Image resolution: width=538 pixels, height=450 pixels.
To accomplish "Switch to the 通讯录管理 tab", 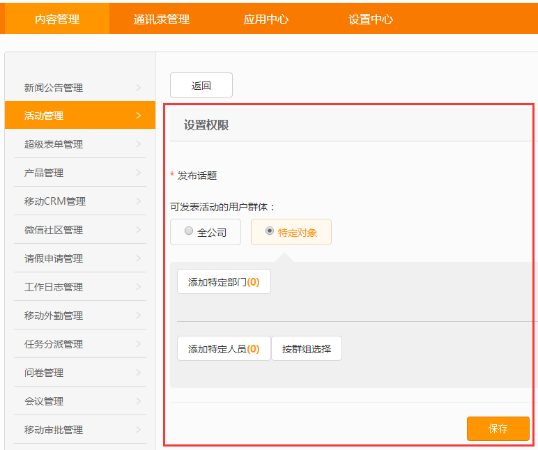I will point(162,20).
